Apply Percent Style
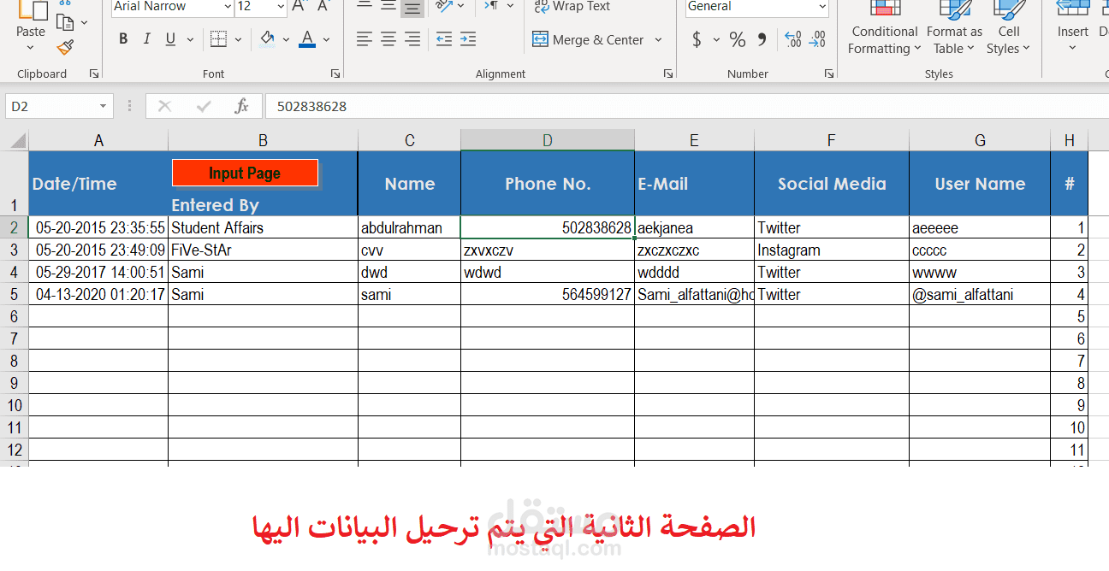The image size is (1109, 571). (737, 39)
